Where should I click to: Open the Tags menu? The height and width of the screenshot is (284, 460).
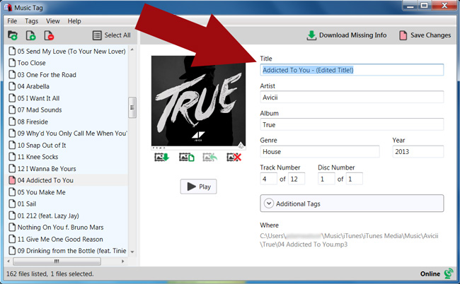pos(31,21)
